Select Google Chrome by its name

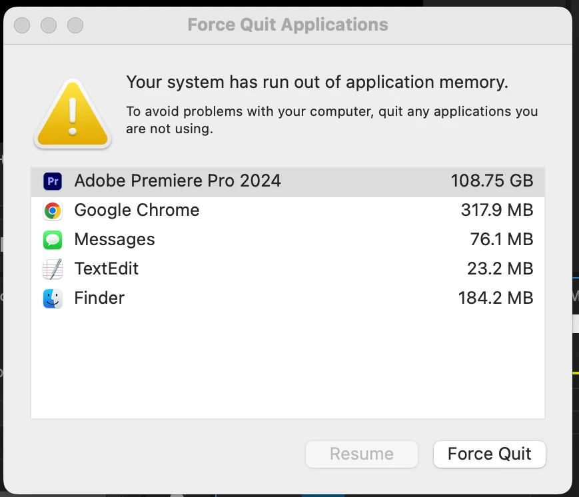pos(137,211)
